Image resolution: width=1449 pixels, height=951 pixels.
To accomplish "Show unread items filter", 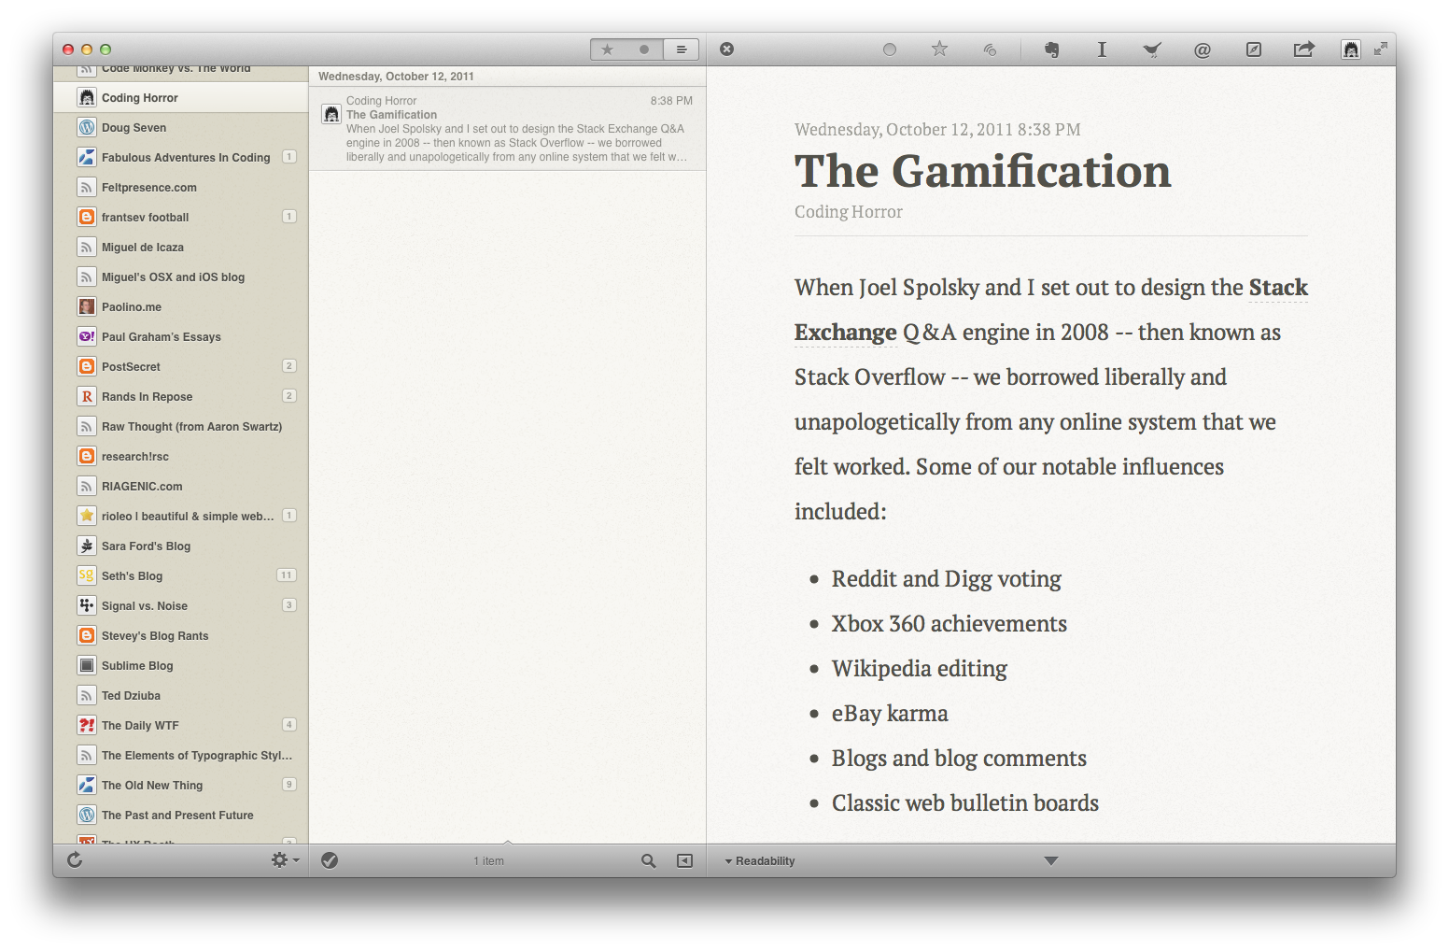I will point(644,50).
